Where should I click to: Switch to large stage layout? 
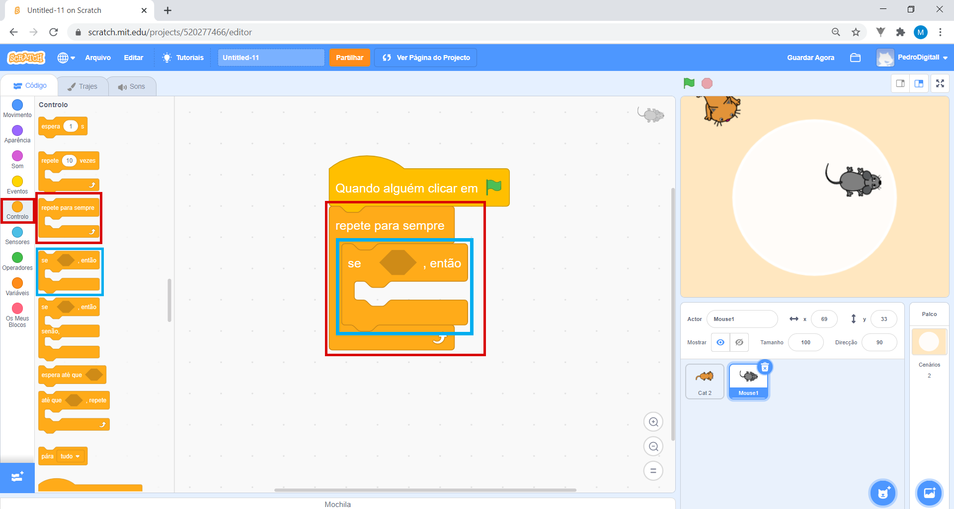click(919, 83)
